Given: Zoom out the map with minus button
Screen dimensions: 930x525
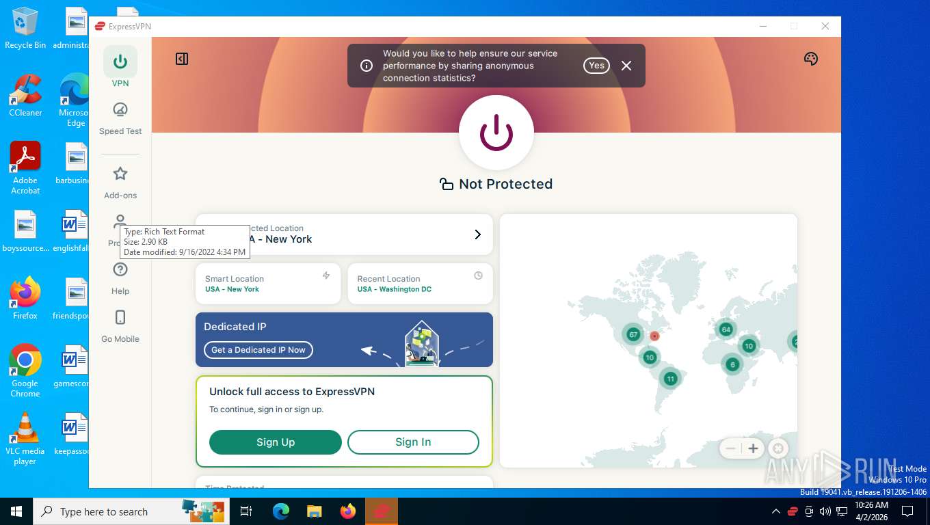Looking at the screenshot, I should 730,448.
